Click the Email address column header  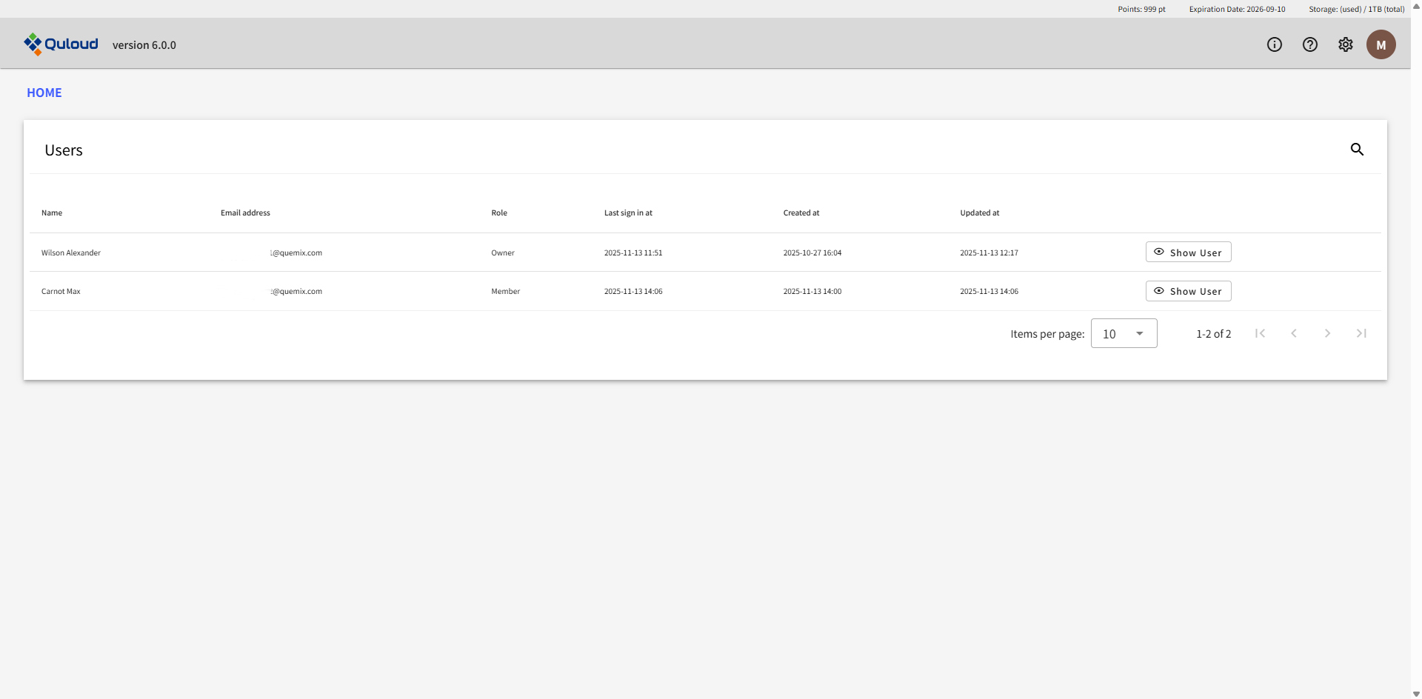tap(245, 213)
